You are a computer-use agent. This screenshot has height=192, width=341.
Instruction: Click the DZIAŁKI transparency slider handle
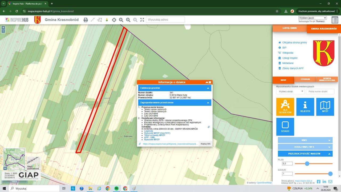pos(330,174)
